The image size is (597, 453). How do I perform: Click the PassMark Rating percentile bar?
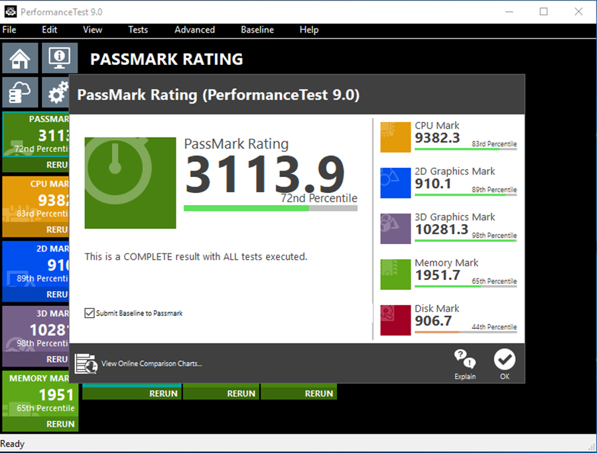point(270,208)
